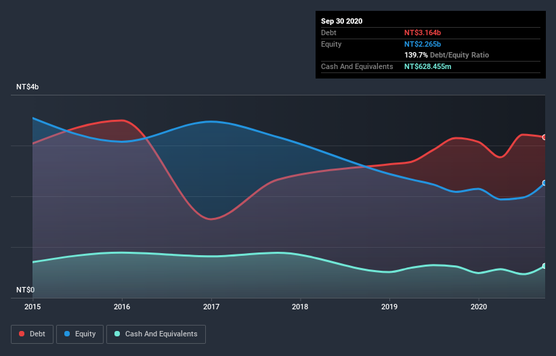
Task: Toggle the Cash And Equivalents legend button
Action: click(156, 334)
